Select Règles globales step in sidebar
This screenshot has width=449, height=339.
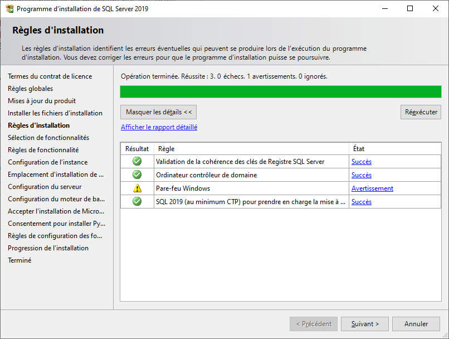click(x=30, y=89)
